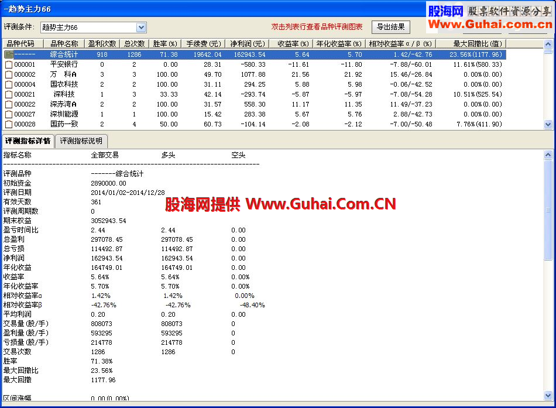The image size is (556, 408).
Task: Click the 有效天数 value 361
Action: (x=96, y=202)
